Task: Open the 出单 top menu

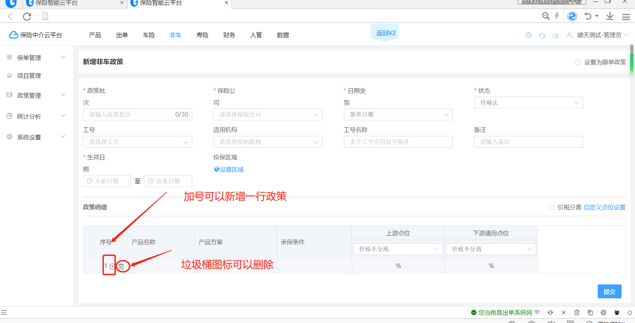Action: [122, 35]
